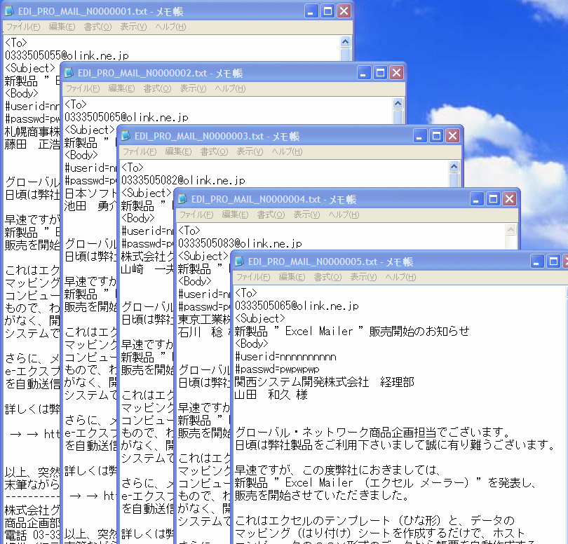Minimize the EDI_PRO_MAIL_N0000004.txt window

(x=477, y=199)
